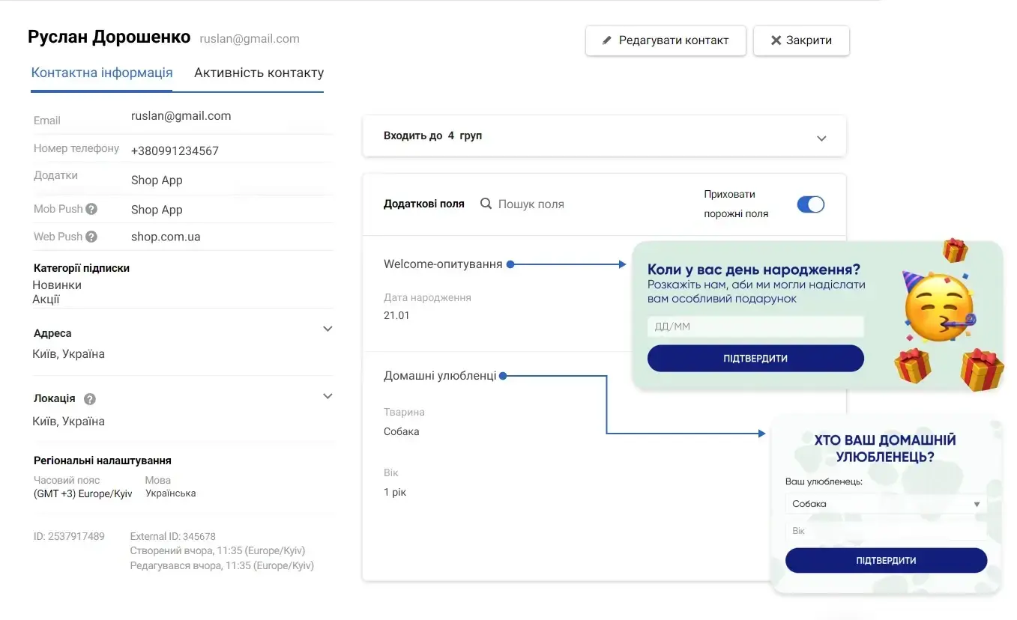
Task: Click the Тварина value Собака in additional fields
Action: tap(402, 431)
